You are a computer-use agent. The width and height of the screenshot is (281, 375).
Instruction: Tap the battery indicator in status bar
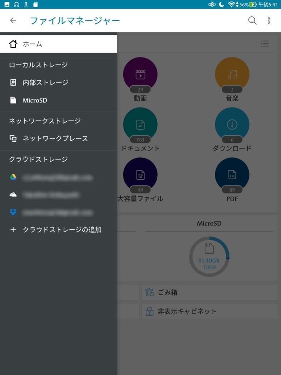tap(253, 4)
